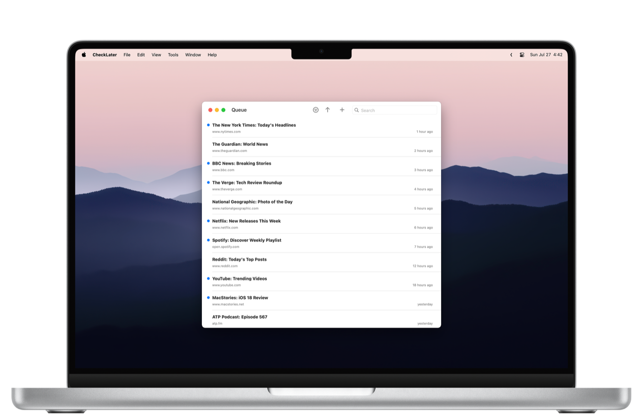The image size is (643, 417).
Task: Open The Guardian World News link
Action: 240,144
